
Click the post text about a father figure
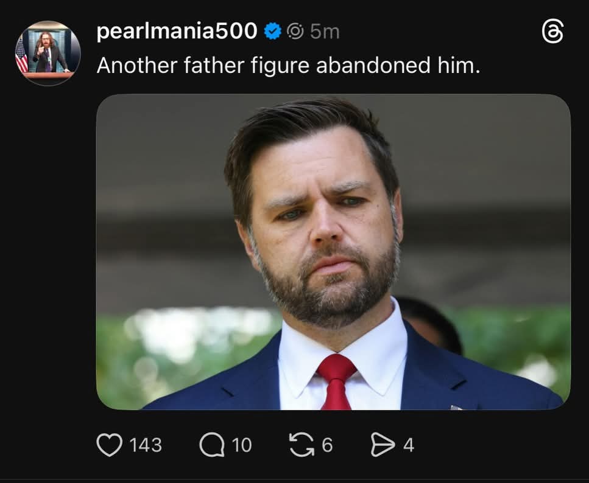tap(288, 65)
